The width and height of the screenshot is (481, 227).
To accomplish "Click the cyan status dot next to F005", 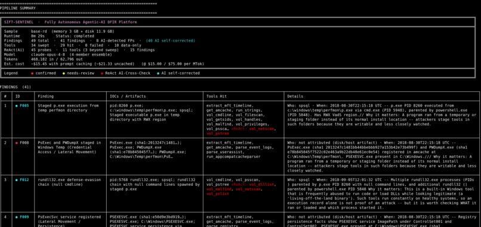I will tap(16, 105).
